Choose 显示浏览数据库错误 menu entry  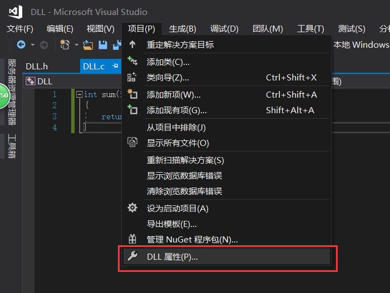[x=226, y=176]
